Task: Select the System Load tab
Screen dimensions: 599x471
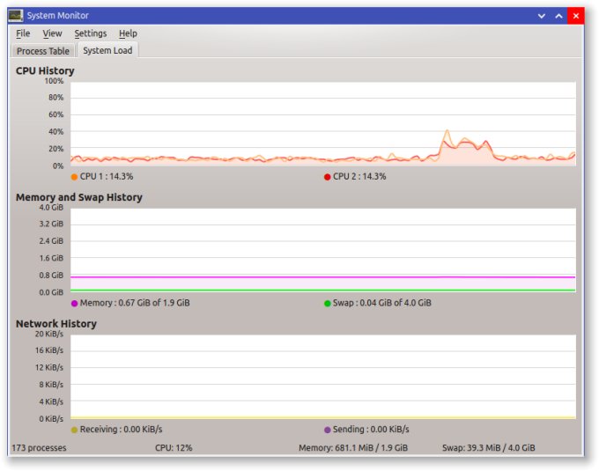Action: [x=107, y=51]
